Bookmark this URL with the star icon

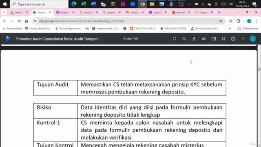221,21
